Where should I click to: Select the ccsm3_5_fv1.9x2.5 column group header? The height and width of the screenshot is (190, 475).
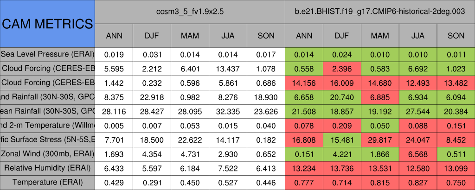(x=190, y=12)
